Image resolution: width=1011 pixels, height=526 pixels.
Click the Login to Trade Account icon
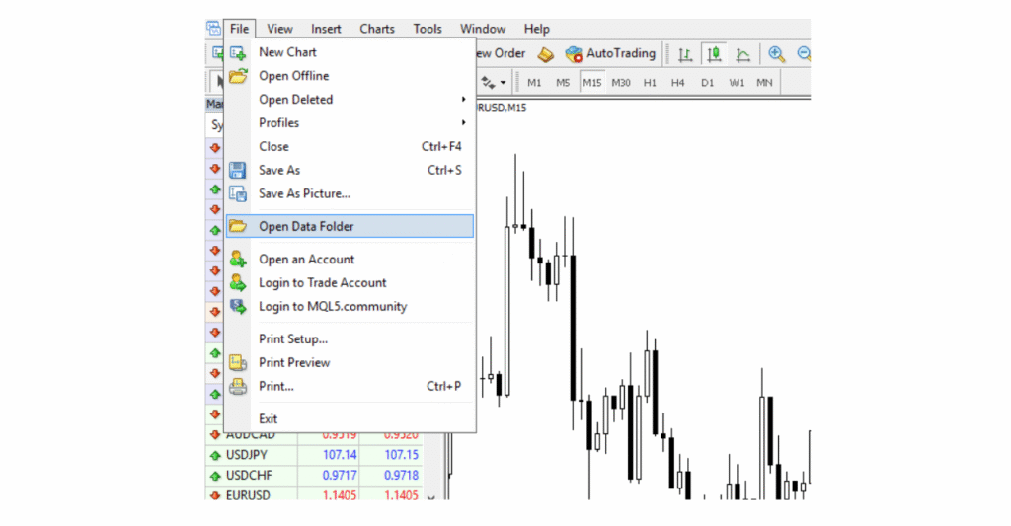(238, 283)
